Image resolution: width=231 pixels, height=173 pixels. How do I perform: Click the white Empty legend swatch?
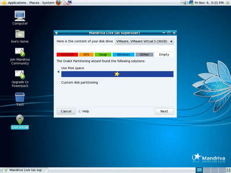pos(164,54)
